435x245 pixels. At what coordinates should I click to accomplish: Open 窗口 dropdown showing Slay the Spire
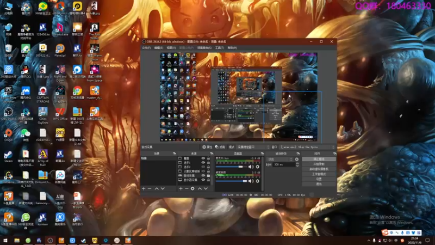click(x=307, y=147)
